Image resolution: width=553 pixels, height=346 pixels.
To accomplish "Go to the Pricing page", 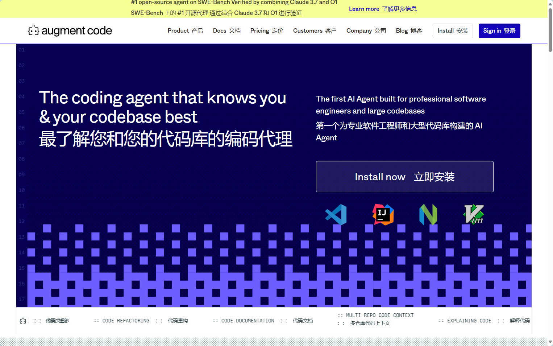I will click(x=267, y=31).
